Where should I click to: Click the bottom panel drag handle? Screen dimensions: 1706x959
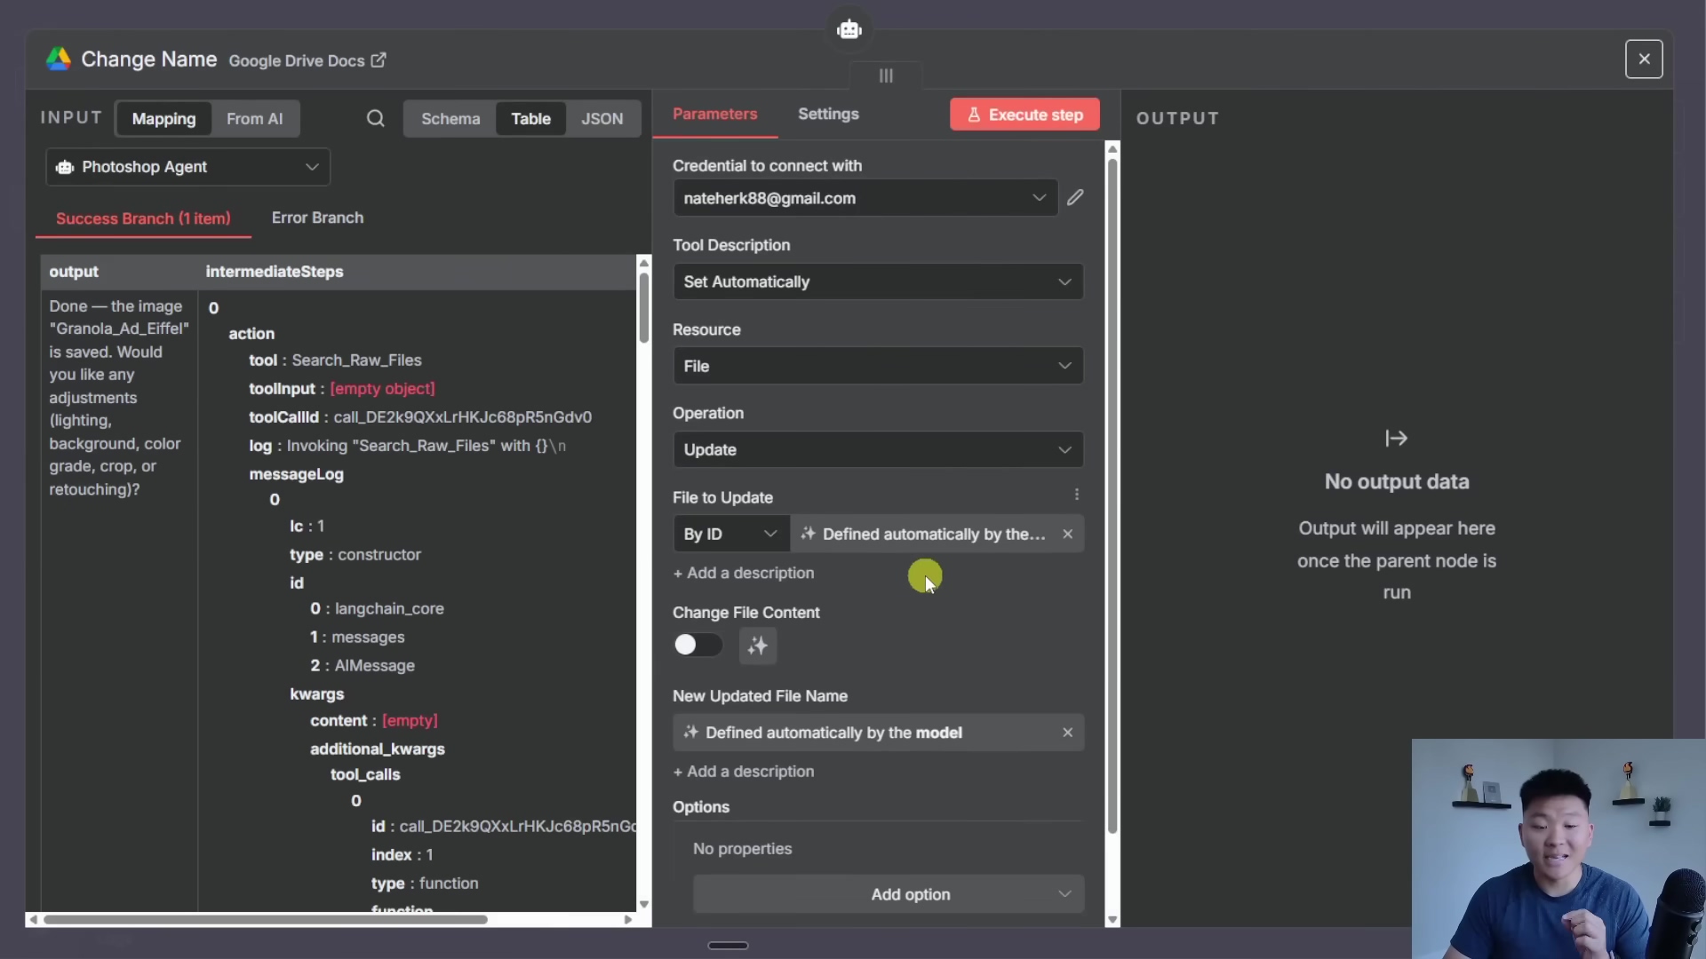tap(728, 946)
